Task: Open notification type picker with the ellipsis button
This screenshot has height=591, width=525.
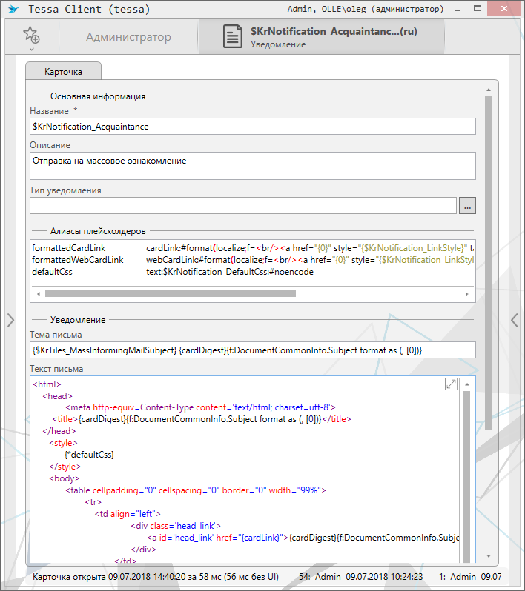Action: coord(467,206)
